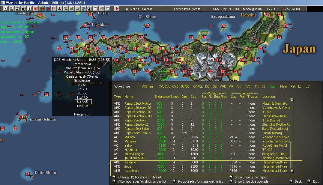Click Show Ships under repair

(x=251, y=177)
